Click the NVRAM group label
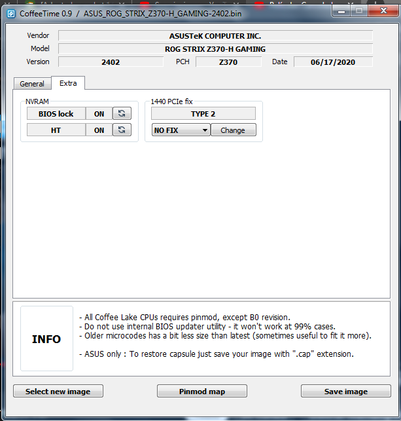The image size is (401, 421). pos(37,101)
